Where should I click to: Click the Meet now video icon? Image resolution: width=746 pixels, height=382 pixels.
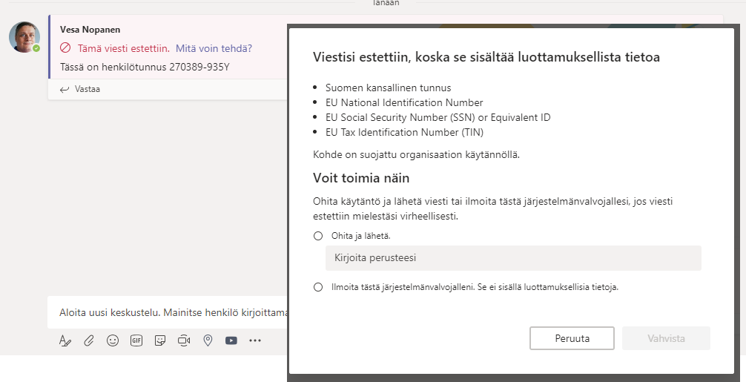[x=184, y=340]
